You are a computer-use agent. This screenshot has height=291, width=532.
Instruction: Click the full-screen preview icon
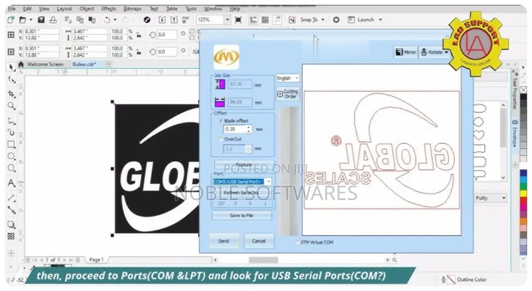(x=238, y=20)
